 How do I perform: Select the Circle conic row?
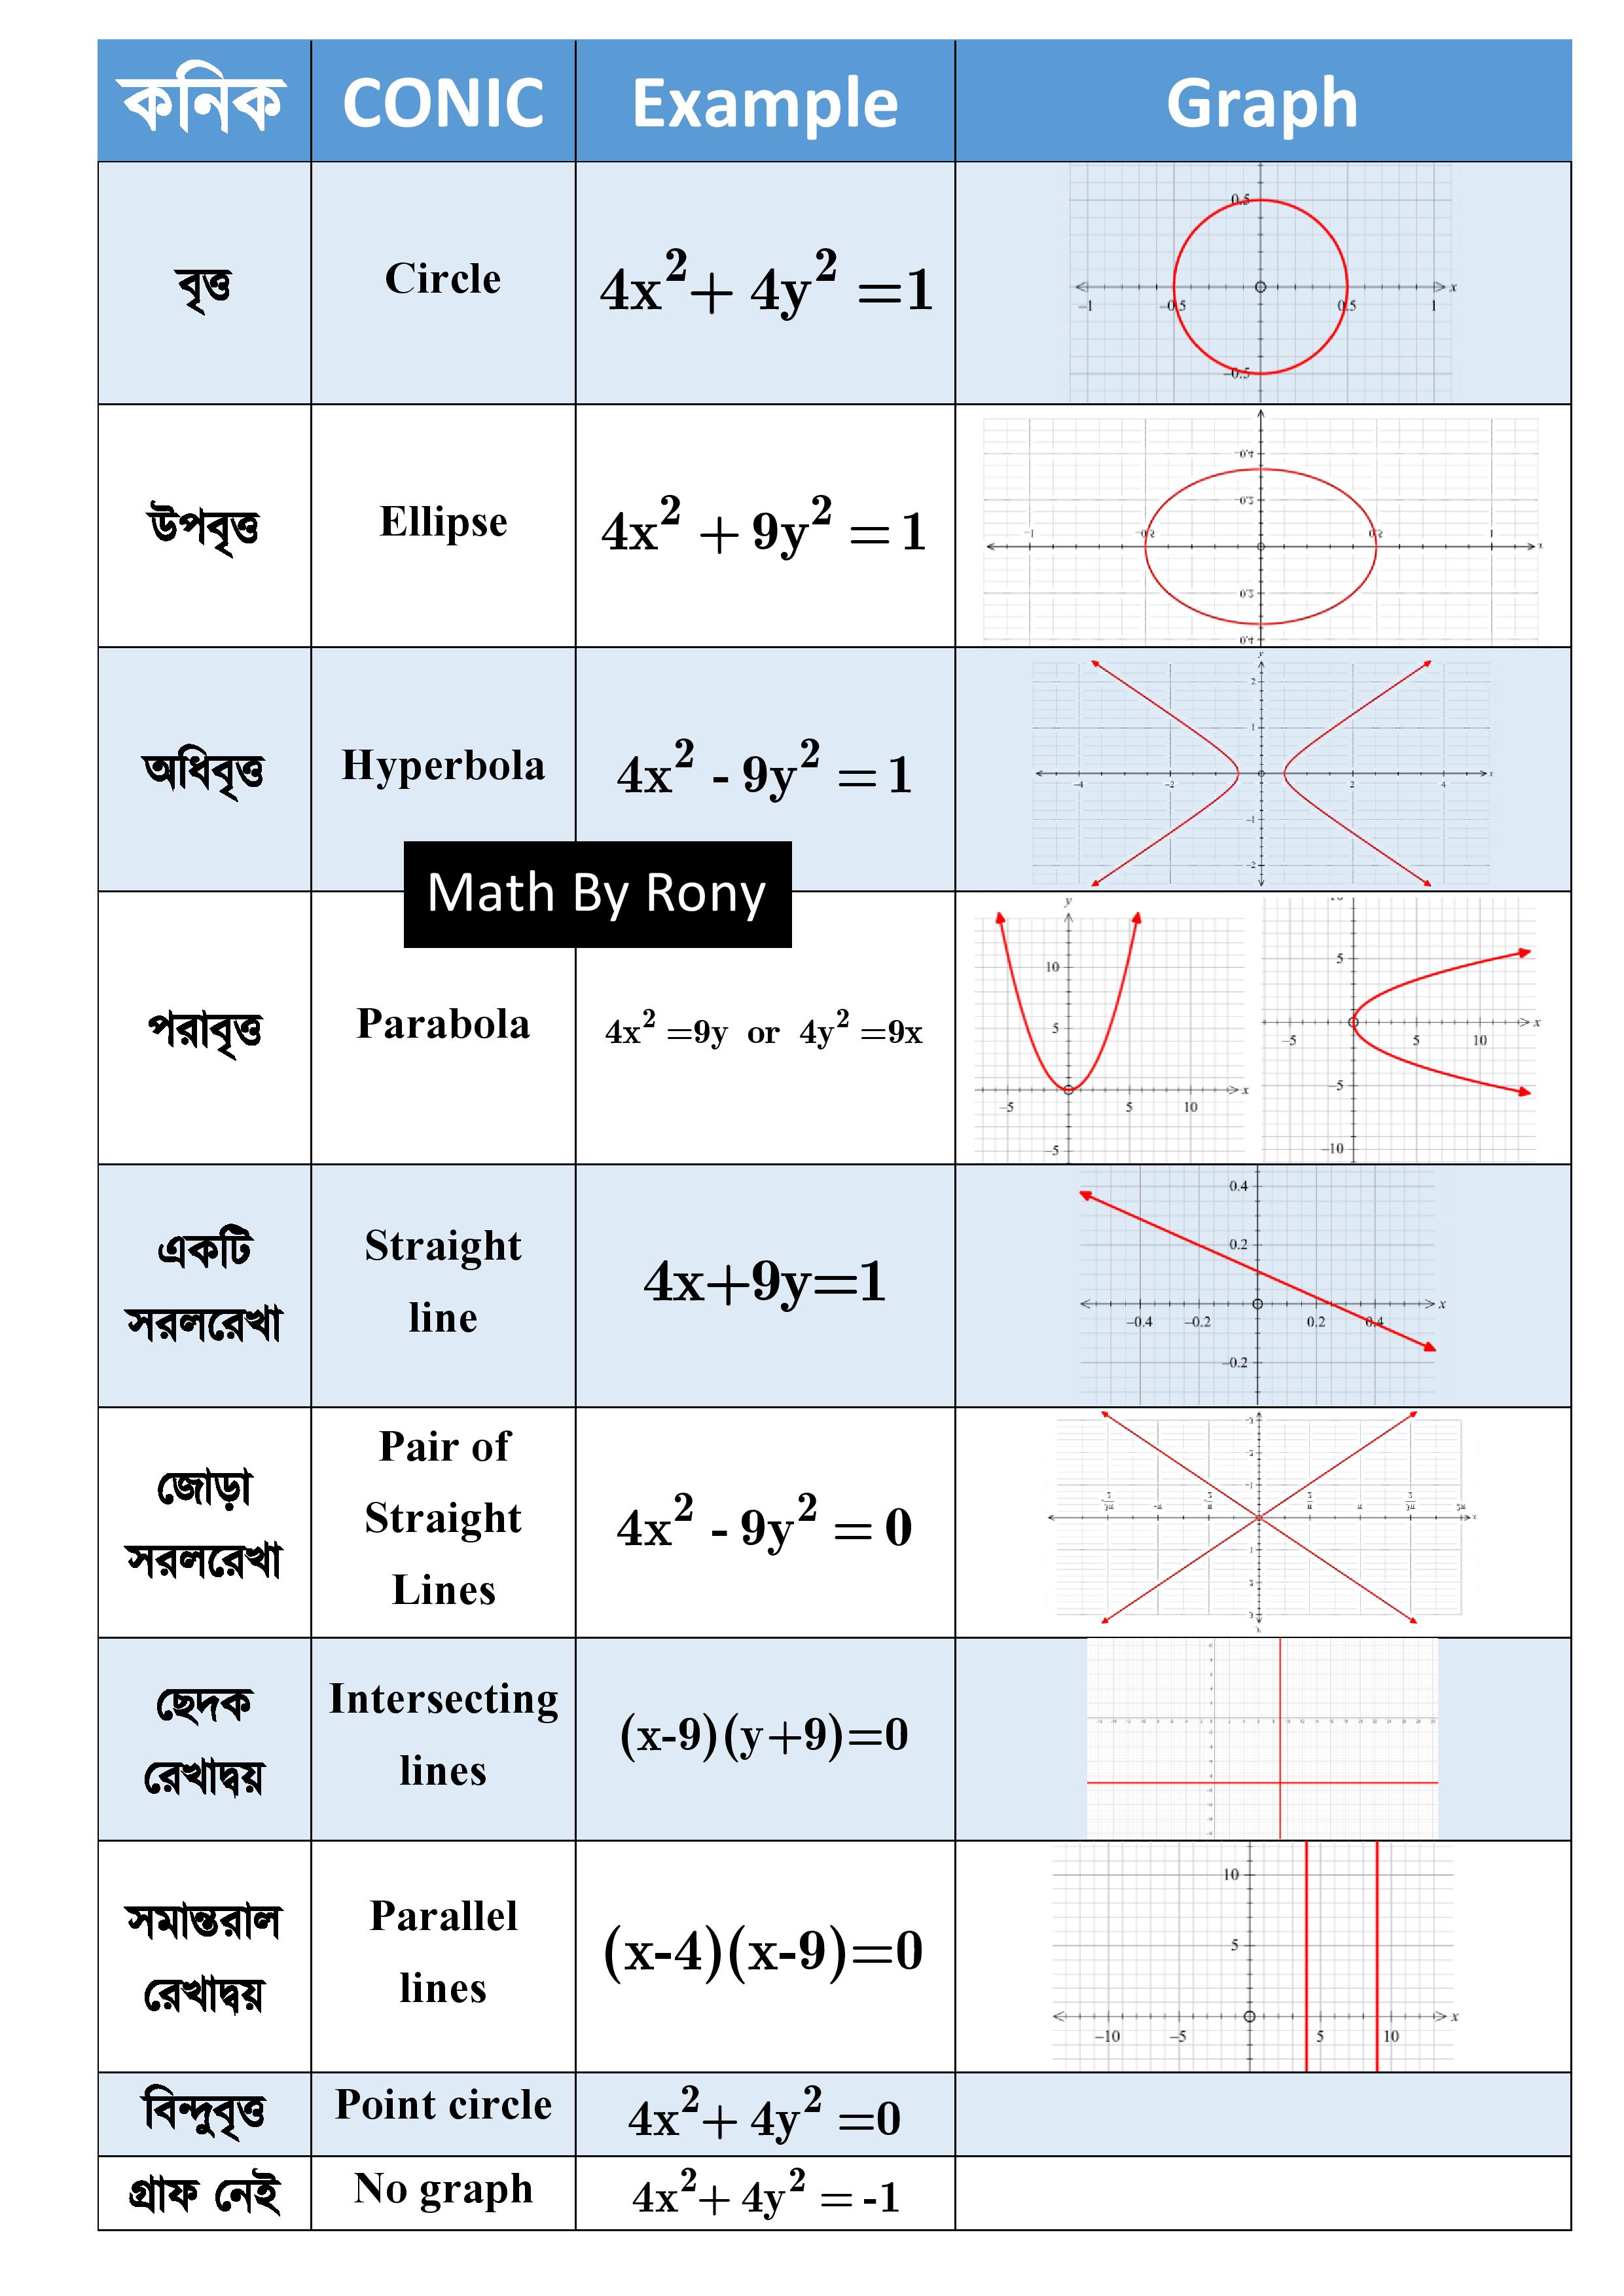click(812, 220)
